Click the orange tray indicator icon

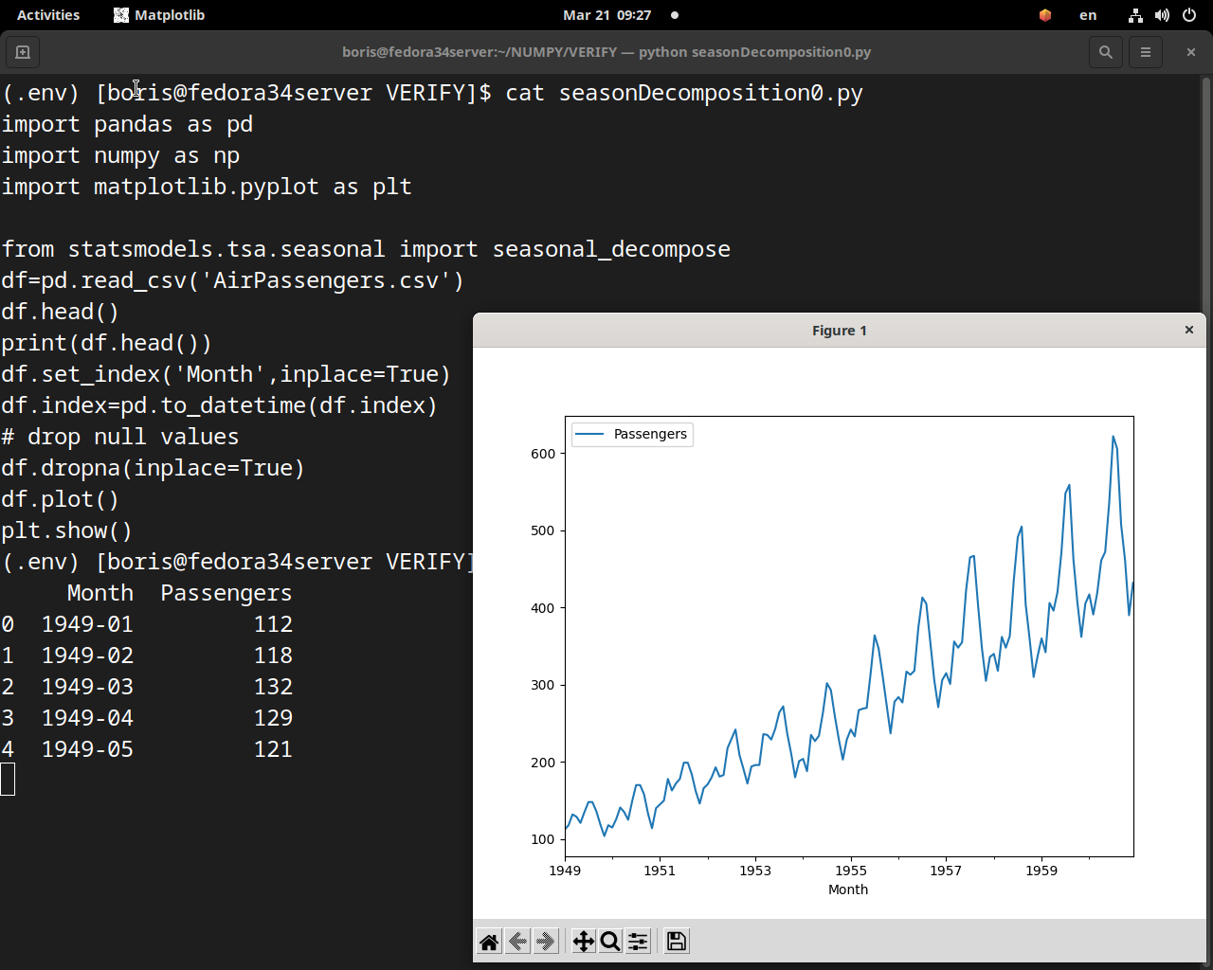click(x=1045, y=15)
